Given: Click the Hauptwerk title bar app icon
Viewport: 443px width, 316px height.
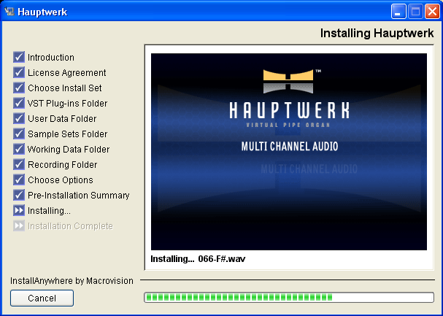Looking at the screenshot, I should [x=9, y=12].
